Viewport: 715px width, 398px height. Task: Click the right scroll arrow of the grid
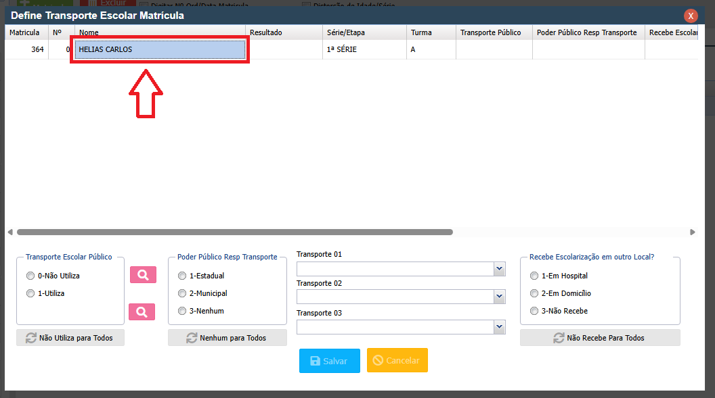pyautogui.click(x=692, y=232)
